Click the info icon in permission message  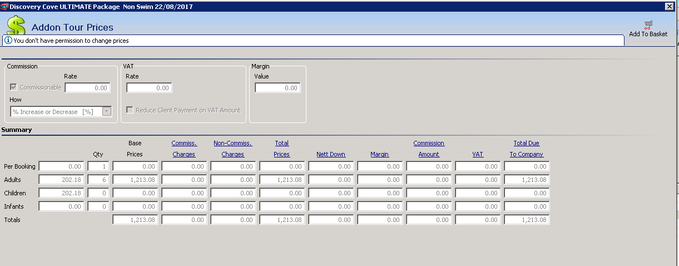[8, 41]
